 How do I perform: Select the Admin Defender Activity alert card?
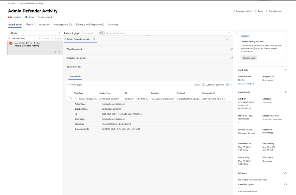(x=35, y=48)
